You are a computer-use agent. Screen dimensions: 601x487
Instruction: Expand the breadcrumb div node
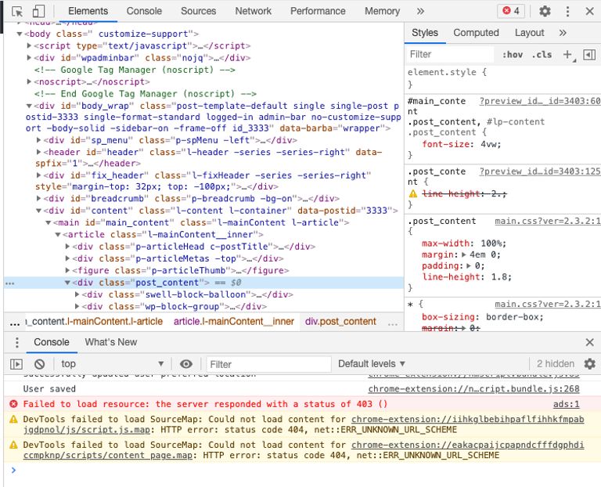click(x=38, y=198)
